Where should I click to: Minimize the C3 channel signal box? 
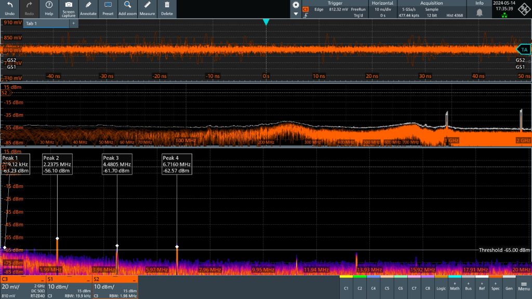click(x=42, y=279)
